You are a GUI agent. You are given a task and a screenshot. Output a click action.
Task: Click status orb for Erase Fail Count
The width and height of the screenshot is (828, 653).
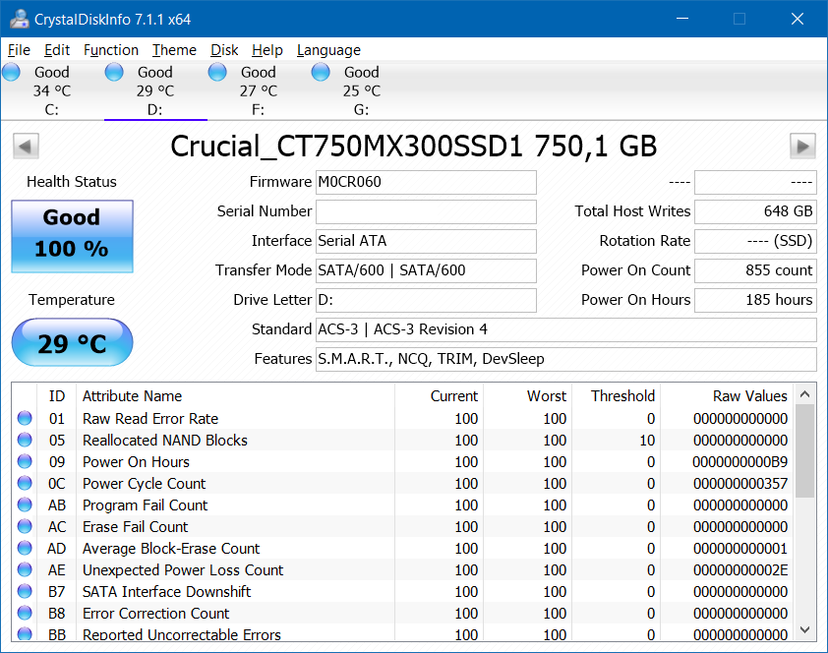pos(25,526)
